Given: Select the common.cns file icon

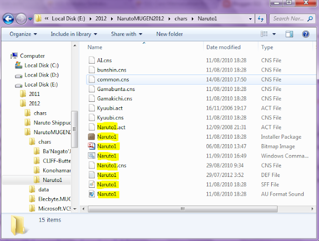Looking at the screenshot, I should 92,80.
